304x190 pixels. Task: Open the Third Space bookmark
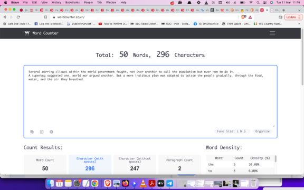coord(236,24)
